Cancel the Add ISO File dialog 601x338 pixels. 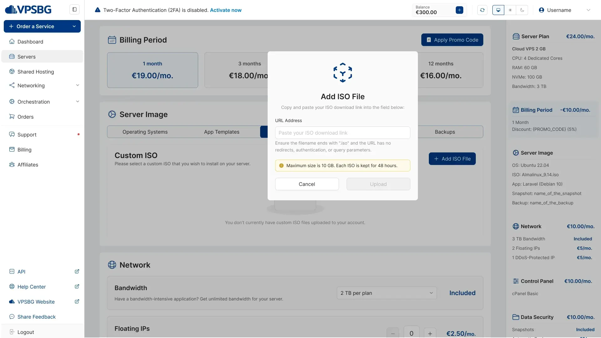307,184
